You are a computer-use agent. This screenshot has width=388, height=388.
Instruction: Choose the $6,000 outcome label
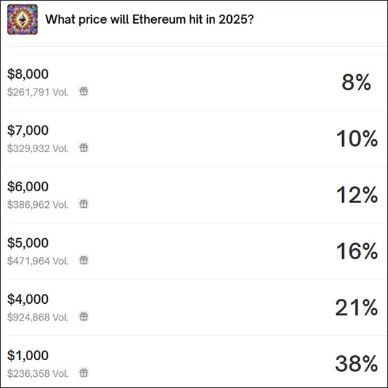click(28, 187)
